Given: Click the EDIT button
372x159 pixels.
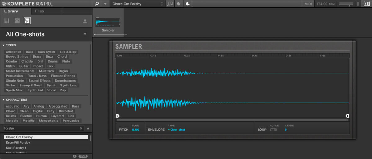Looking at the screenshot, I should click(83, 156).
